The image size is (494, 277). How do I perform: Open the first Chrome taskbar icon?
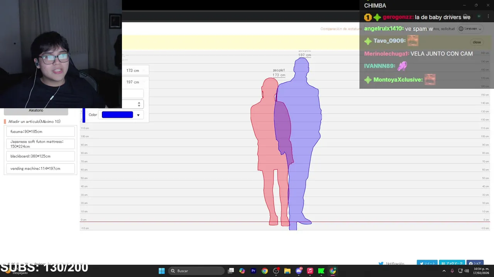[x=264, y=271]
